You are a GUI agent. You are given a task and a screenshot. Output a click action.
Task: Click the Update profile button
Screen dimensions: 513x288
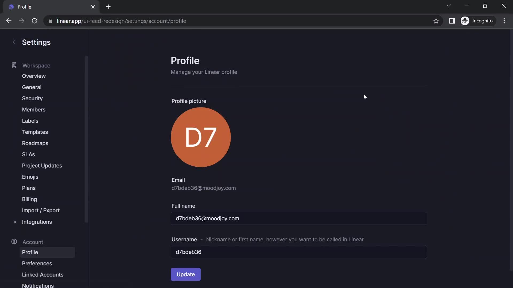click(186, 274)
